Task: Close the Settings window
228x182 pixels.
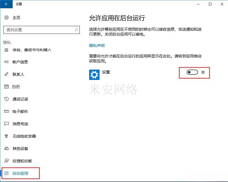Action: point(222,4)
